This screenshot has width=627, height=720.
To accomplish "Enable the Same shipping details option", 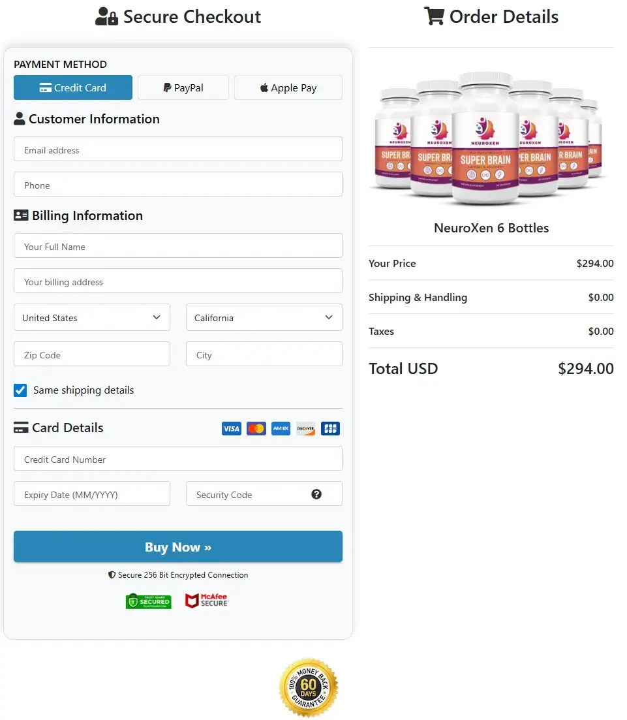I will pyautogui.click(x=20, y=390).
